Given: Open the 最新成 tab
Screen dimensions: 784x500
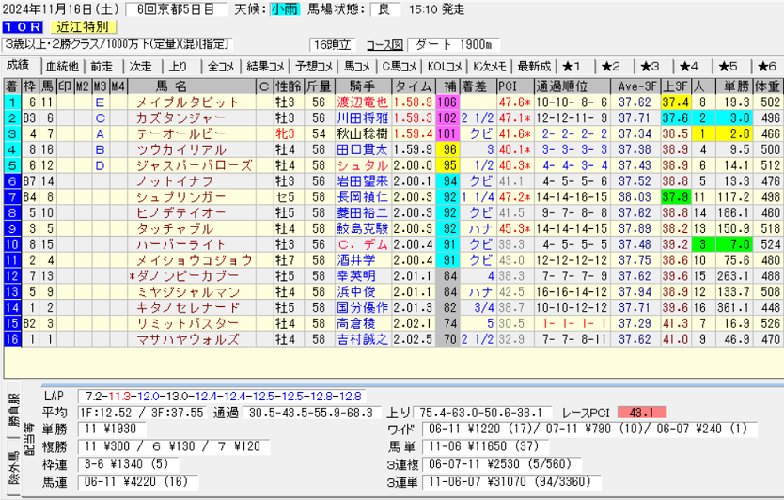Looking at the screenshot, I should (533, 66).
